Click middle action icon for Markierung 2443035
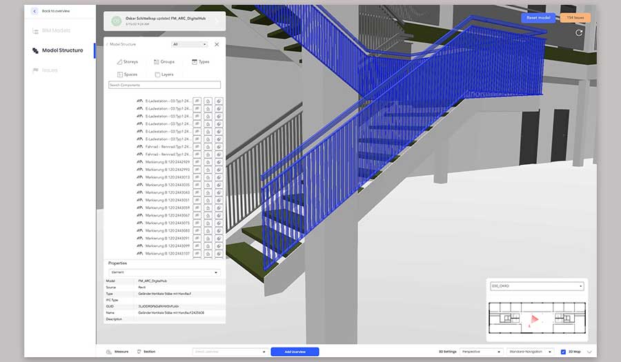This screenshot has width=621, height=362. tap(208, 185)
